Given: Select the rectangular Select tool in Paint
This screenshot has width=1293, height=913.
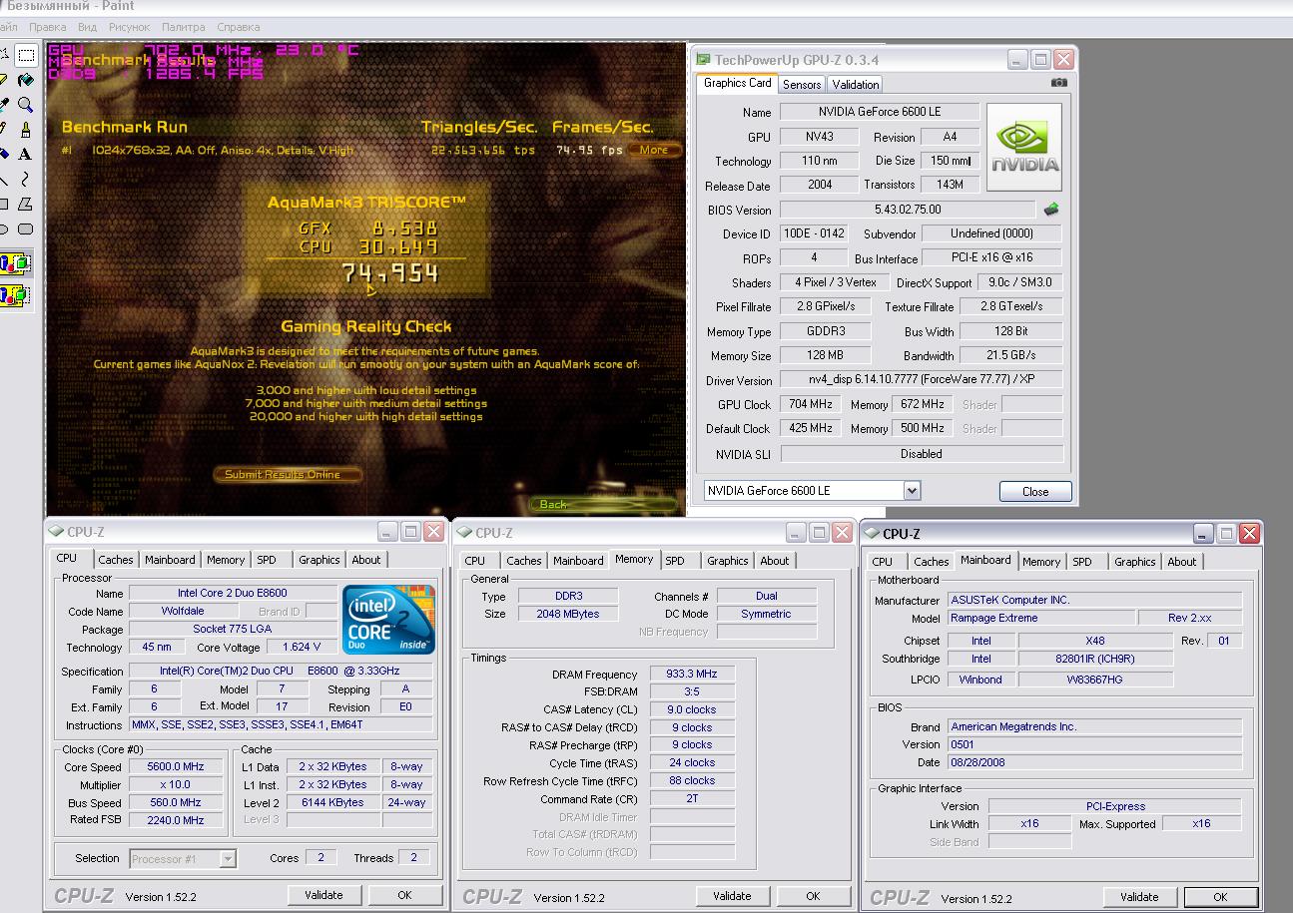Looking at the screenshot, I should tap(27, 55).
